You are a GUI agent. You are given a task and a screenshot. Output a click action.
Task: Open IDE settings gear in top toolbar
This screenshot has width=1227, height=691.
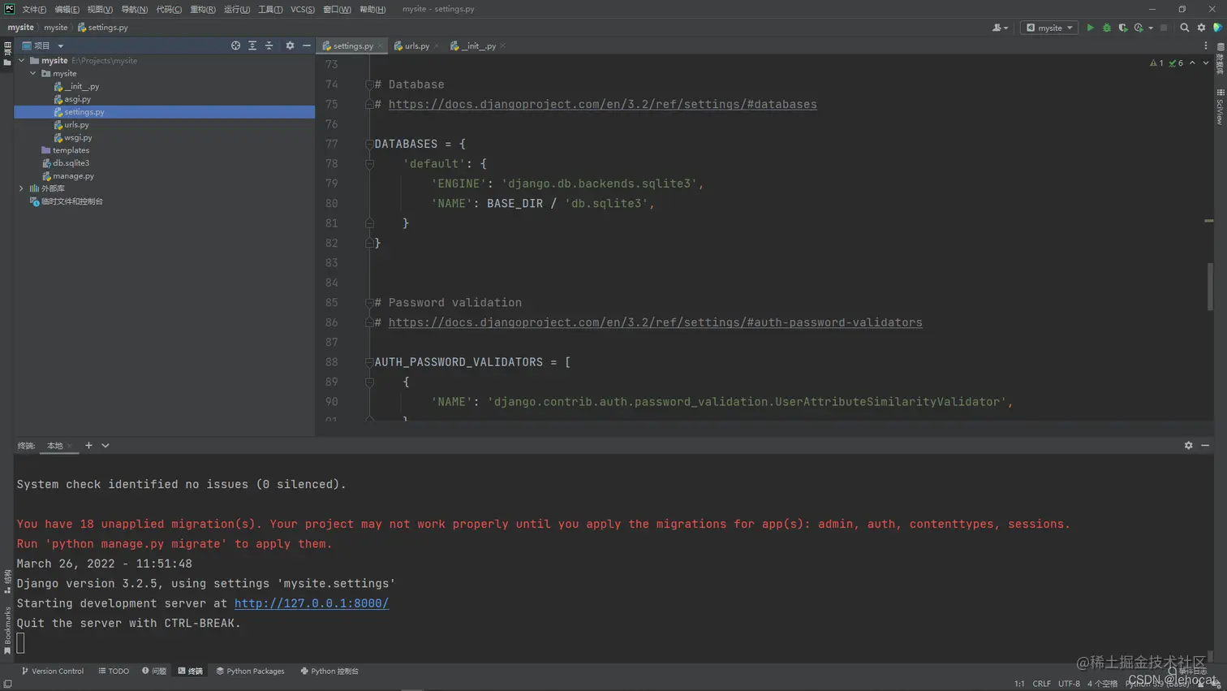pos(1201,28)
